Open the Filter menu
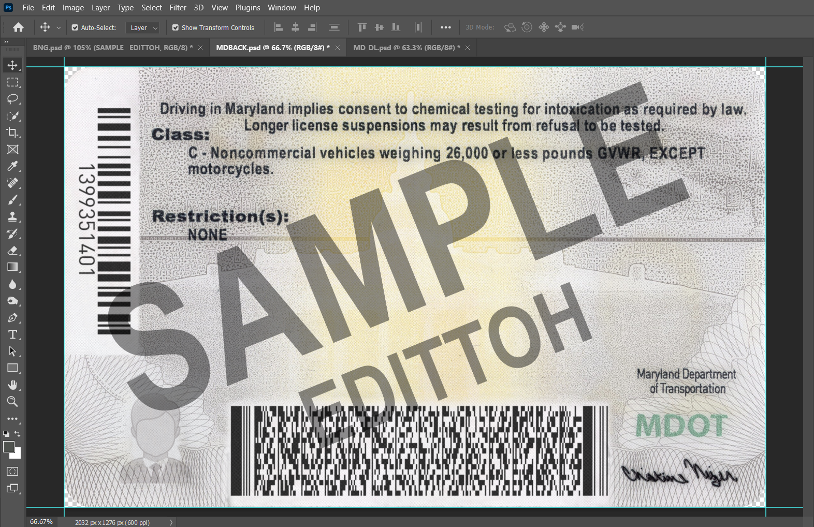The image size is (814, 527). [x=178, y=8]
